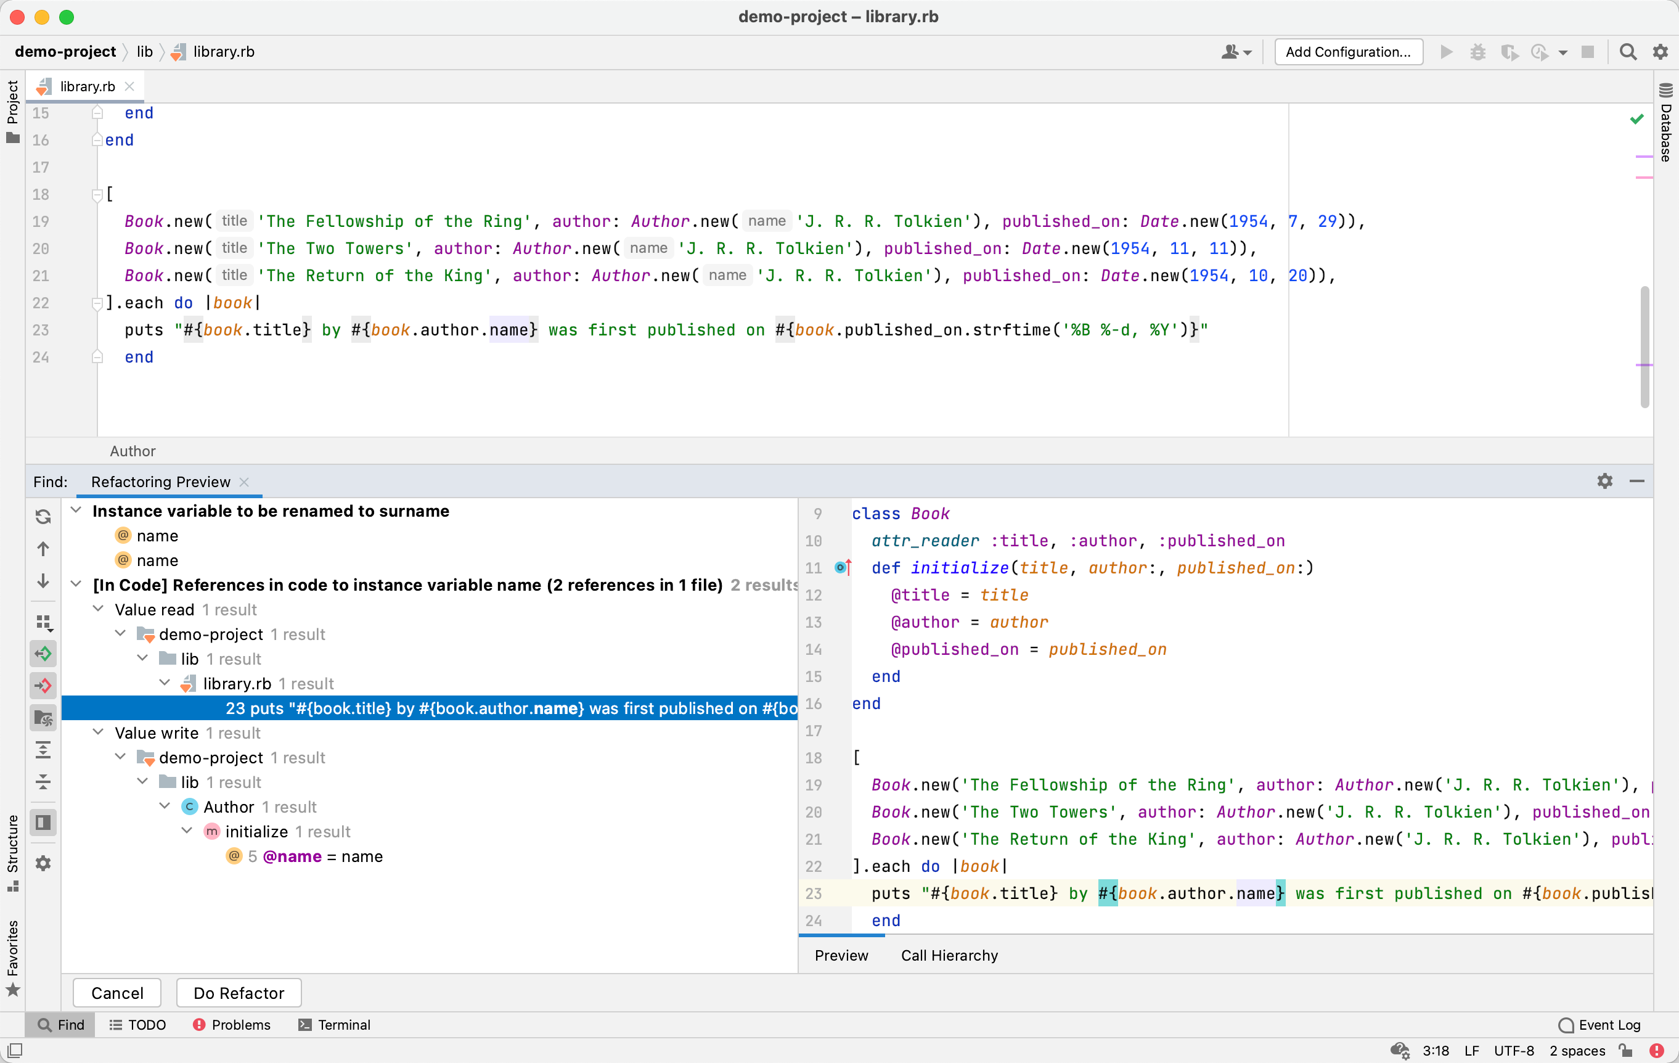
Task: Open the run configuration dropdown arrow
Action: click(1563, 52)
